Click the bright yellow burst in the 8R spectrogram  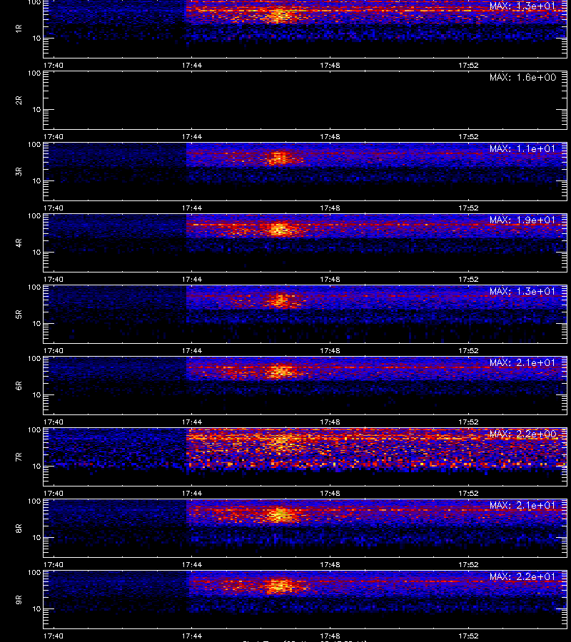tap(281, 514)
